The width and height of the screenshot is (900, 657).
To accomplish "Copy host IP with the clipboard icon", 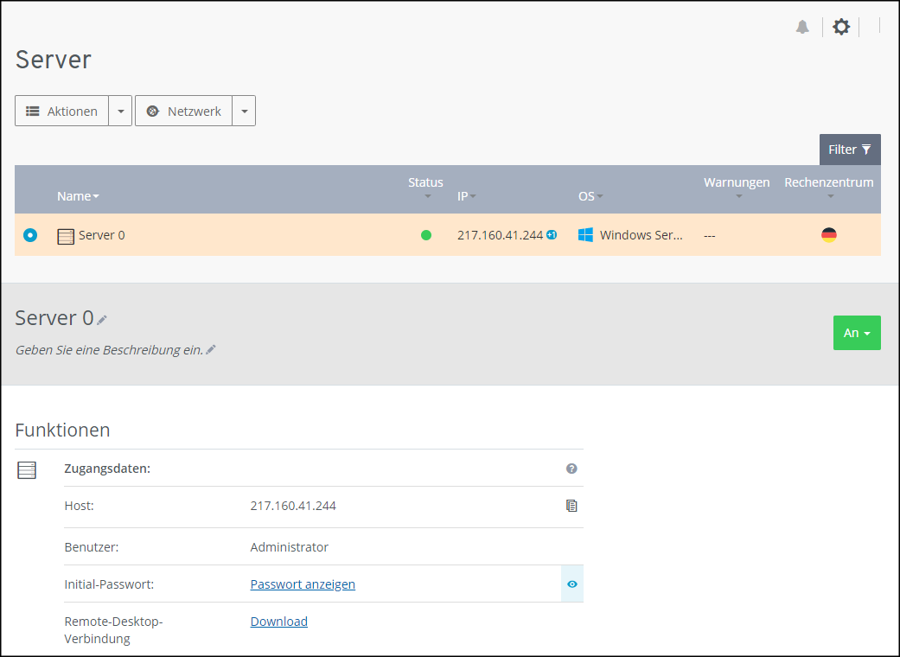I will [x=571, y=506].
